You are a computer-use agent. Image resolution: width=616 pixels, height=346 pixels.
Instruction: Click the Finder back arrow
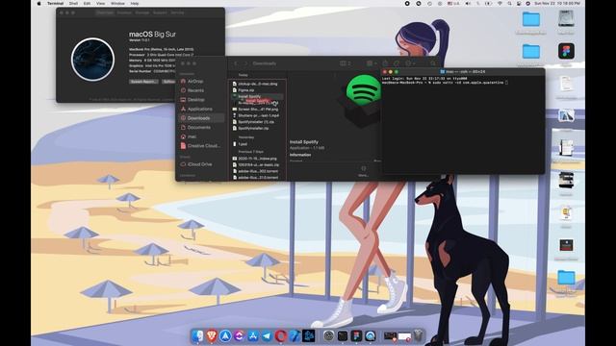(x=235, y=63)
